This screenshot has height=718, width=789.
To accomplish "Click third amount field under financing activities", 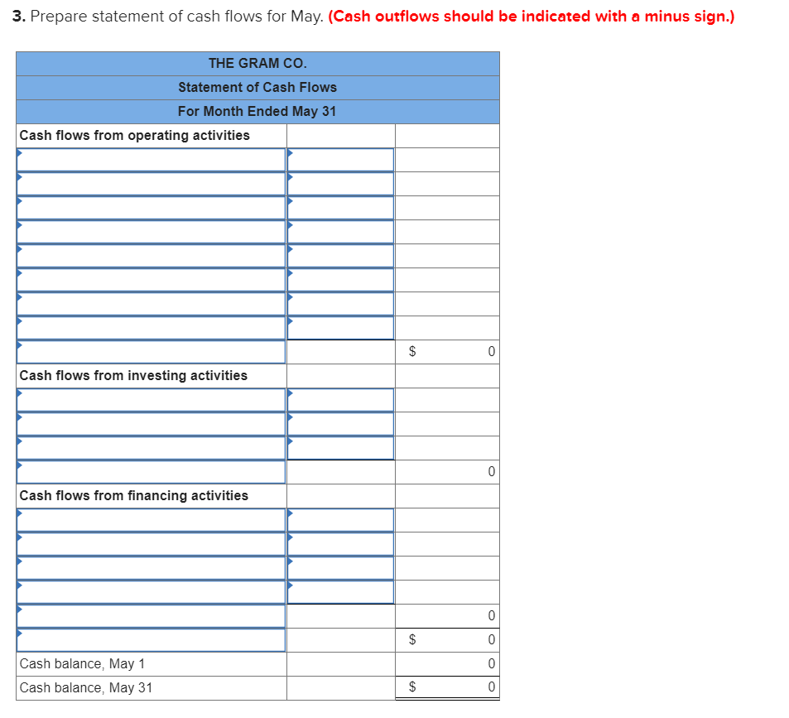I will 340,568.
